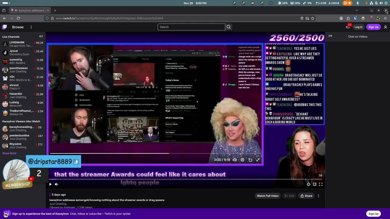Click the embedded video's popout icon
This screenshot has height=219, width=390.
(x=250, y=160)
